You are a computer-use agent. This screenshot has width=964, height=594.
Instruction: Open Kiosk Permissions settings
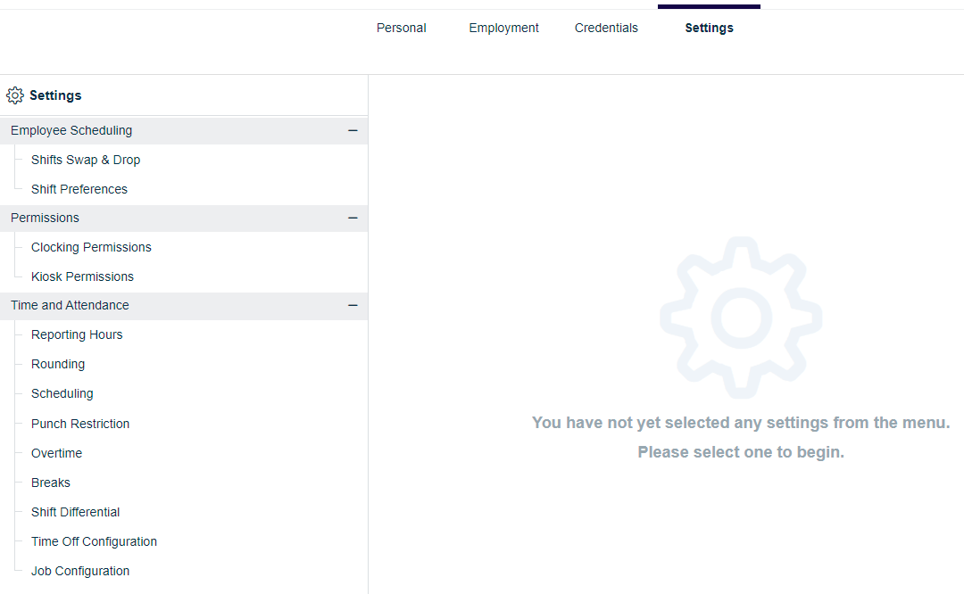[82, 276]
